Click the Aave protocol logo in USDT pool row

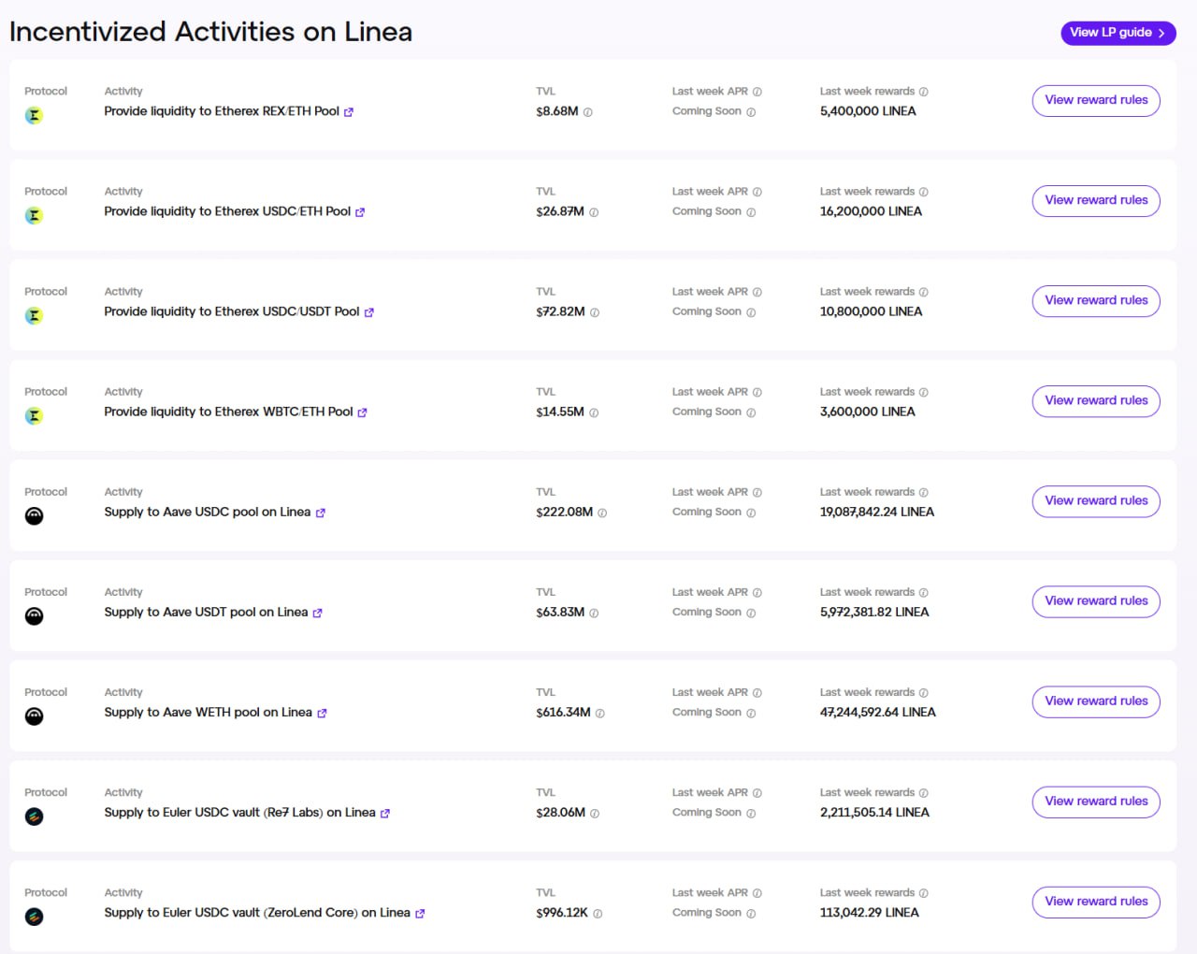click(x=34, y=616)
